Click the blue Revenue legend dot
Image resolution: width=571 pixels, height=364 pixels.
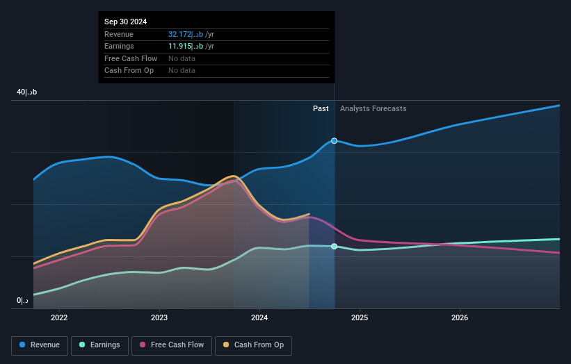tap(22, 345)
